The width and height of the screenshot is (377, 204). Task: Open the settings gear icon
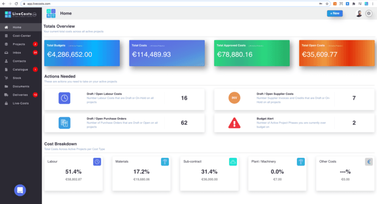pyautogui.click(x=369, y=14)
